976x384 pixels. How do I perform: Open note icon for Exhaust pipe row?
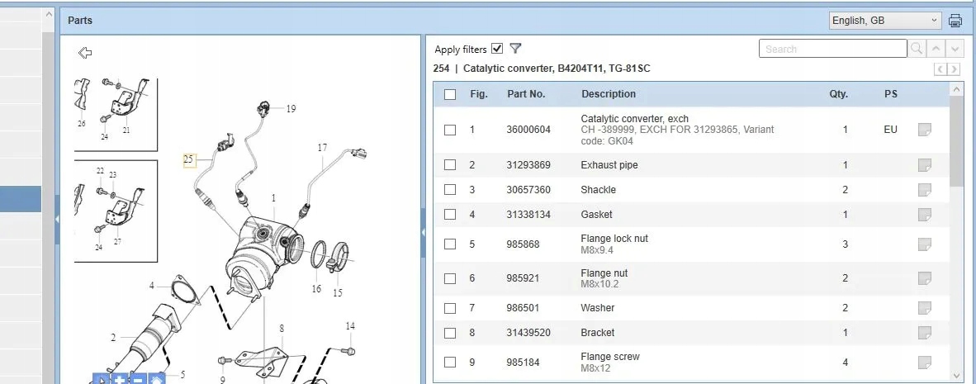924,165
